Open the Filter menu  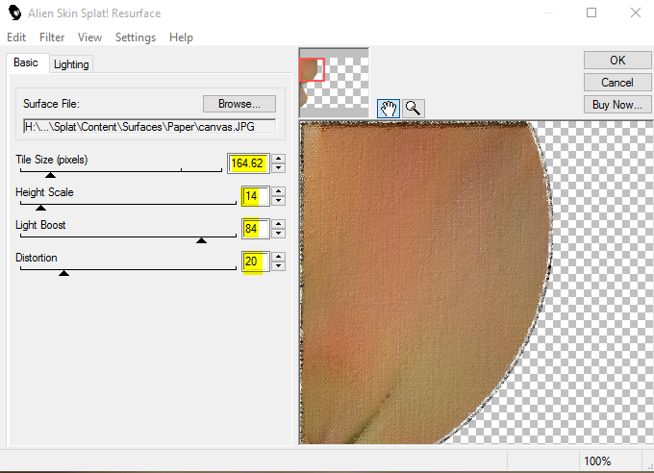click(x=52, y=37)
